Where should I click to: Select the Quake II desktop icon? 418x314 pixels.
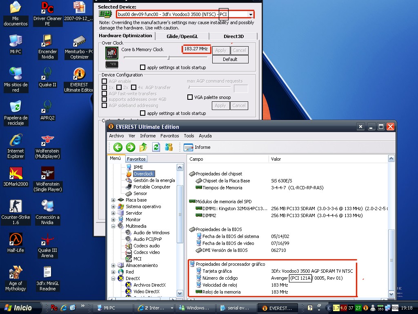(47, 77)
